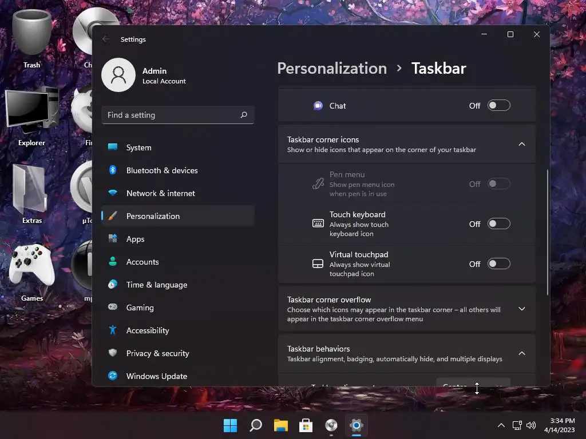Click the Accounts person icon

pos(113,261)
